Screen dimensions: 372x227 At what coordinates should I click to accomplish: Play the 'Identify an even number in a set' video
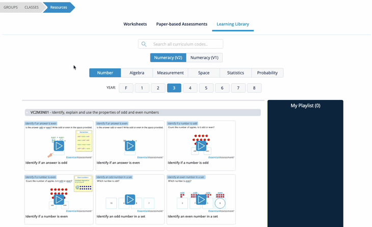point(201,199)
